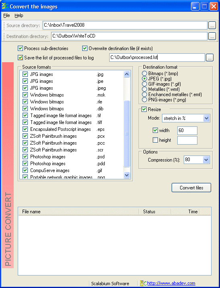
Task: Select PNG-images destination format
Action: (x=145, y=100)
